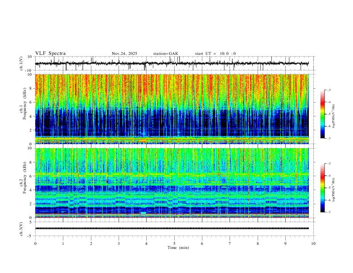Click the ch.2 spectrogram "4" kHz tick label
This screenshot has height=273, width=353.
[x=31, y=190]
